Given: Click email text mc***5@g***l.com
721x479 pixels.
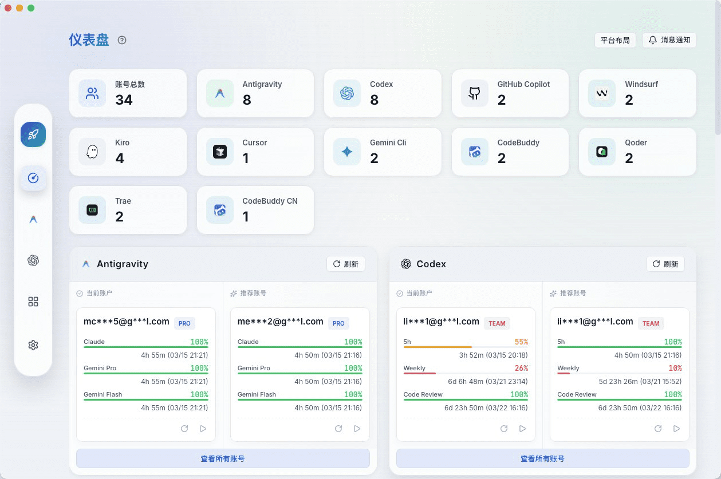Looking at the screenshot, I should (127, 322).
